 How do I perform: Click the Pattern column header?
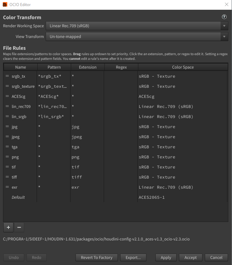(54, 67)
